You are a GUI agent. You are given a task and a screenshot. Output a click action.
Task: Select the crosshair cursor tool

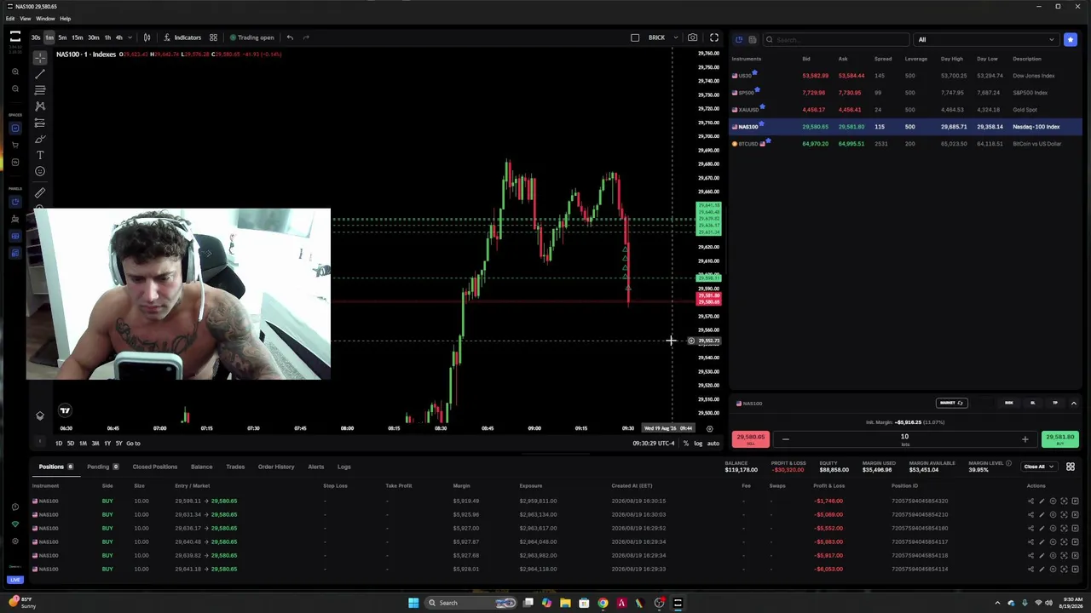pyautogui.click(x=40, y=57)
